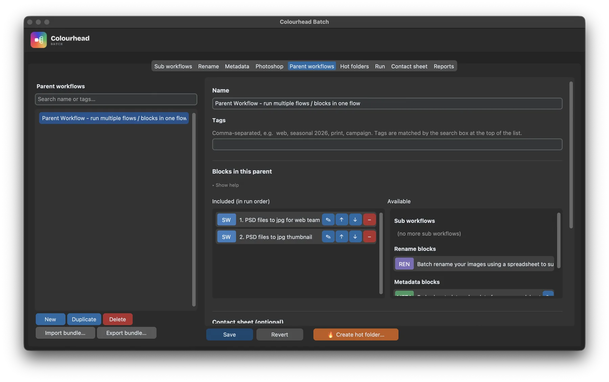Click the main editor panel scrollbar

pyautogui.click(x=571, y=155)
